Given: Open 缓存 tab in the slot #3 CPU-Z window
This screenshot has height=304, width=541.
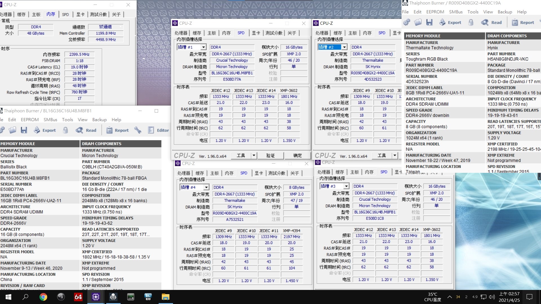Looking at the screenshot, I should pos(340,172).
